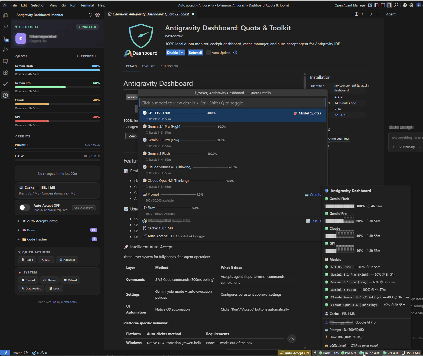
Task: Open Search in the activity bar
Action: coord(5,27)
